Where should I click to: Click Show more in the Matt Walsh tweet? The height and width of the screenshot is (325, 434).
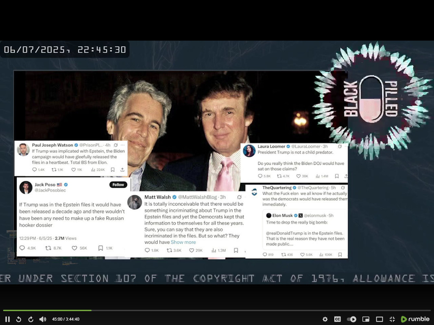[x=183, y=242]
